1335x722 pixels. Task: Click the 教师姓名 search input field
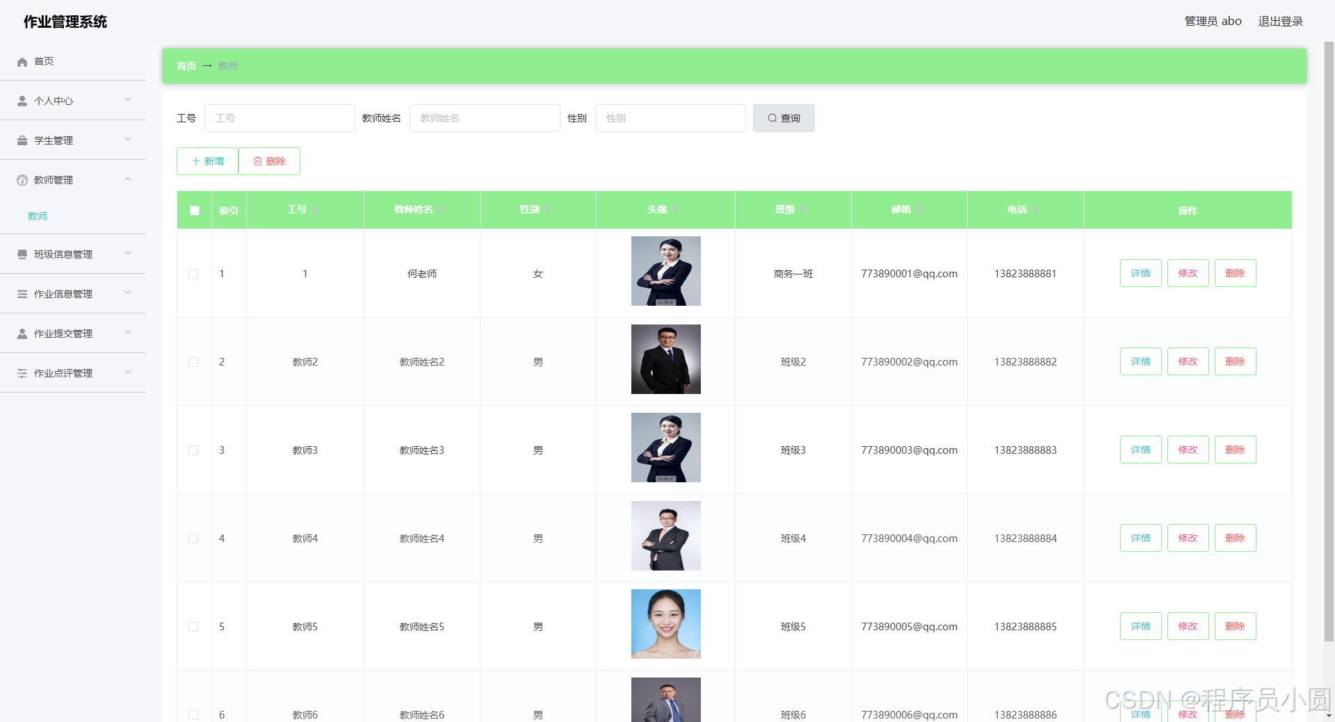[x=485, y=118]
